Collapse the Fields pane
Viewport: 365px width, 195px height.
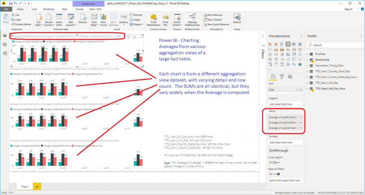pos(361,36)
